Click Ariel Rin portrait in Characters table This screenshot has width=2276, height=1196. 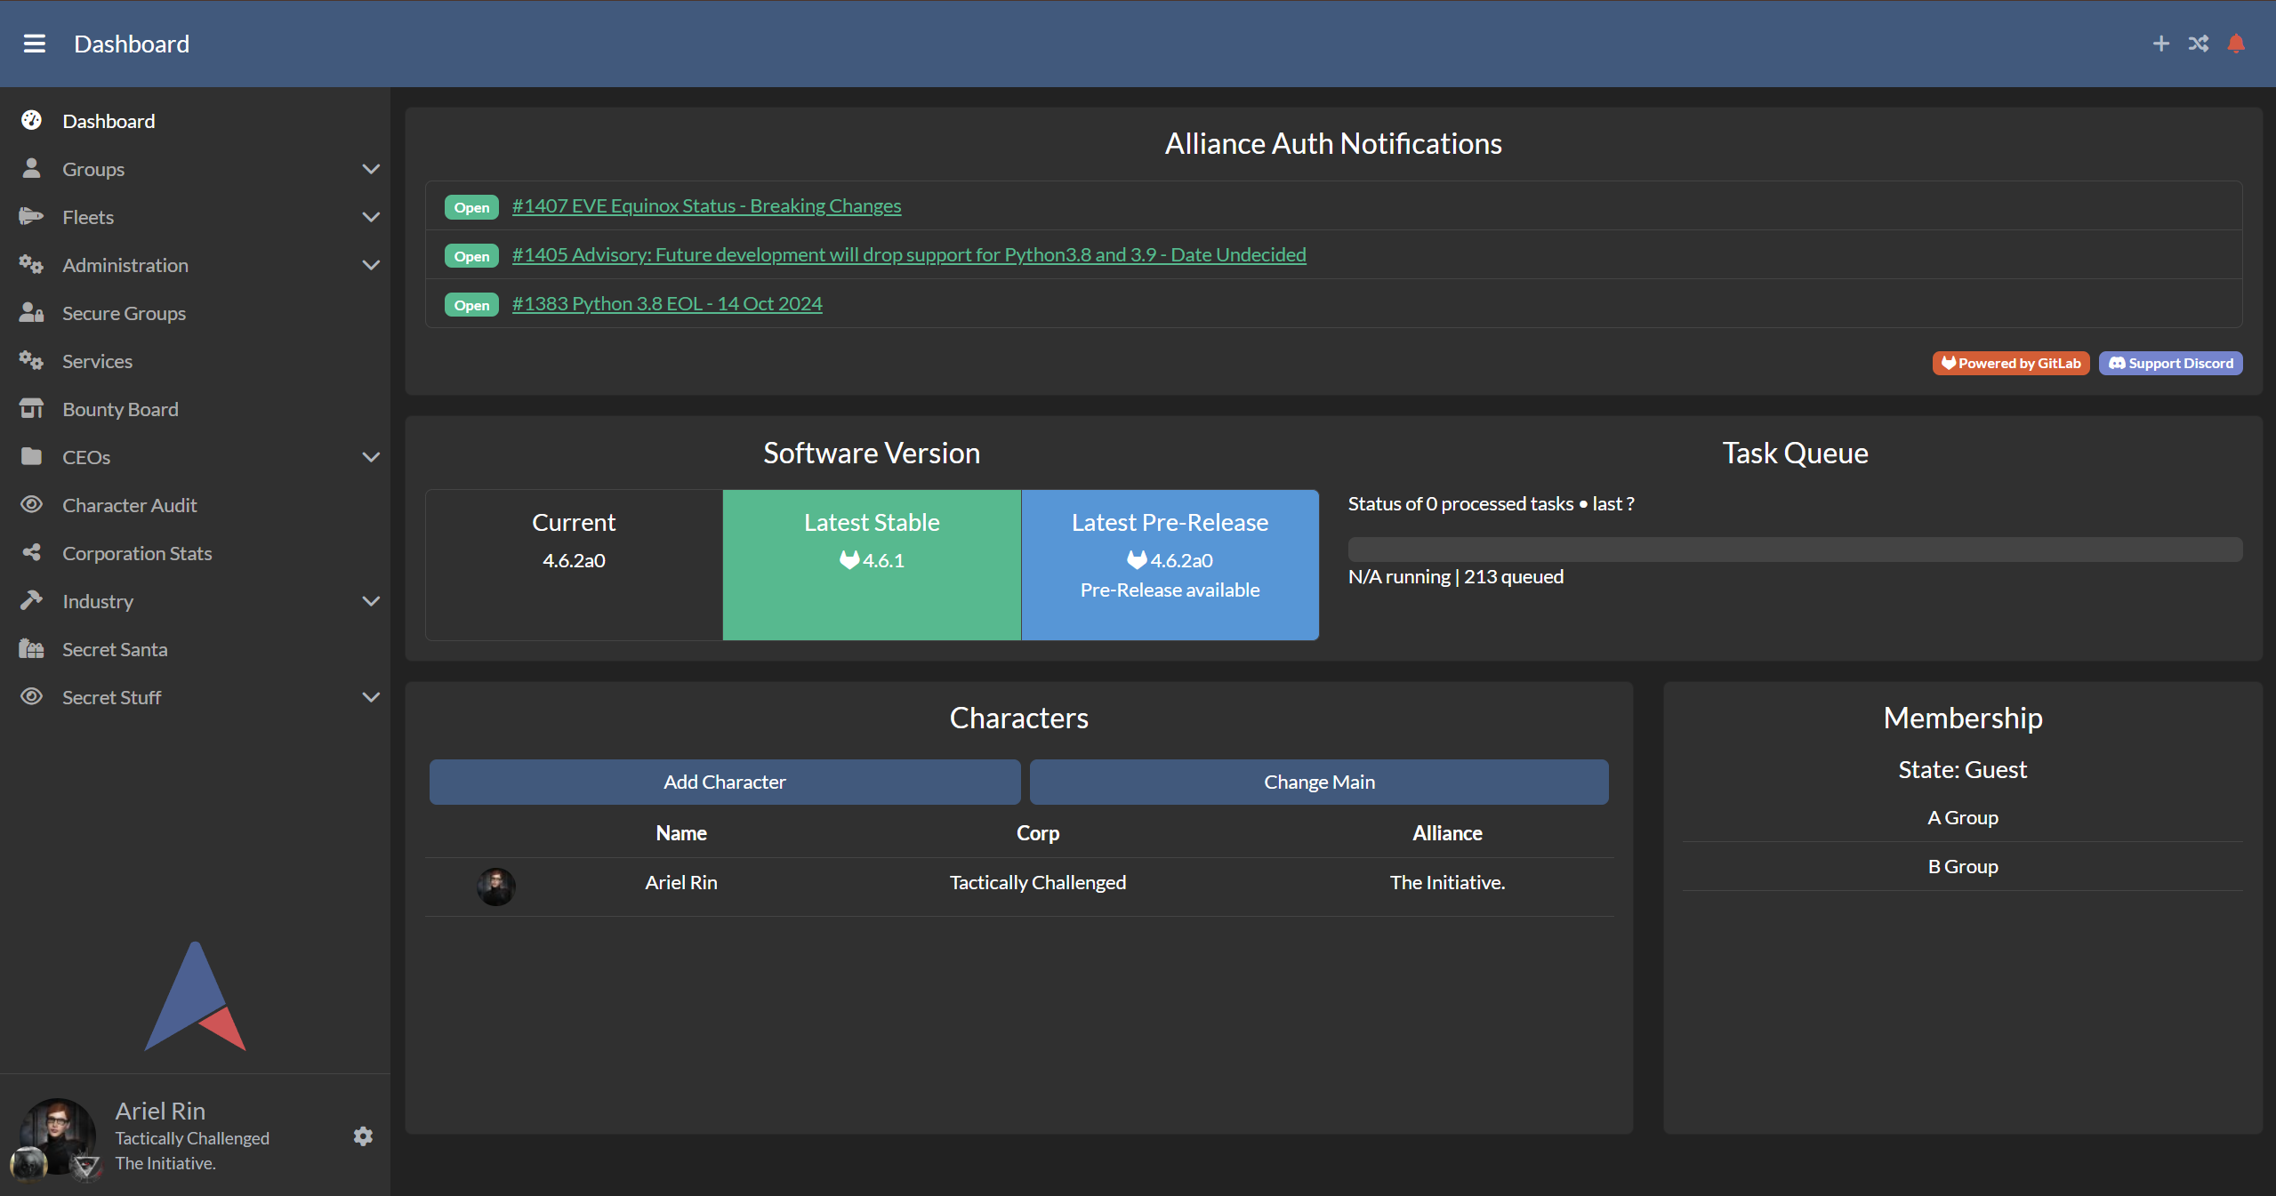coord(495,887)
